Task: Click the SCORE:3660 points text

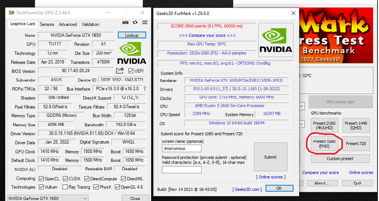Action: 207,26
